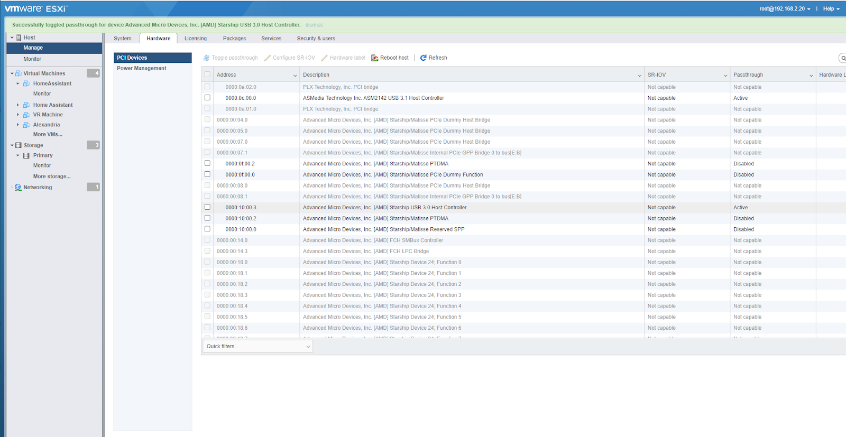Viewport: 846px width, 437px height.
Task: Collapse the Virtual Machines tree arrow
Action: tap(12, 73)
